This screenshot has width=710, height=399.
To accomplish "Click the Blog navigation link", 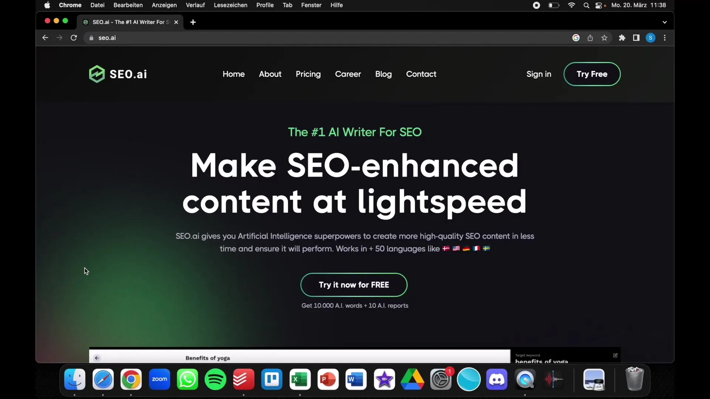I will pyautogui.click(x=383, y=74).
